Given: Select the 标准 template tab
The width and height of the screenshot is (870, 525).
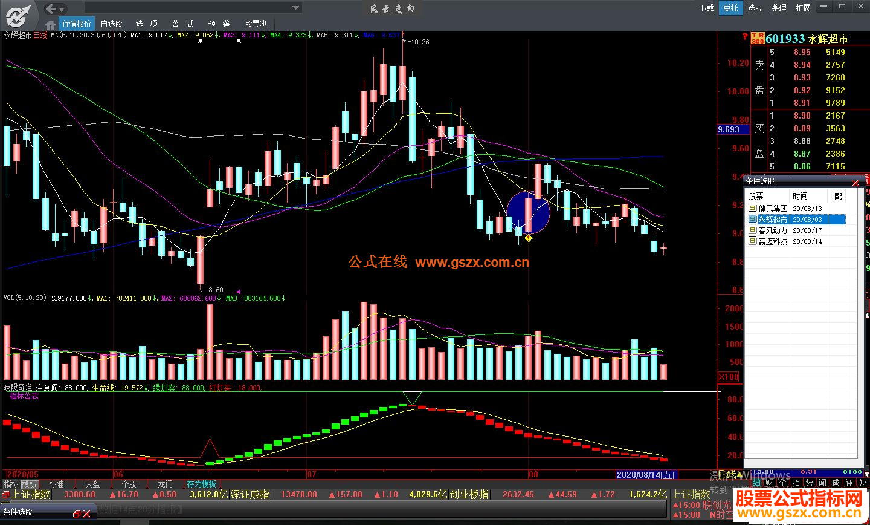Looking at the screenshot, I should click(57, 484).
